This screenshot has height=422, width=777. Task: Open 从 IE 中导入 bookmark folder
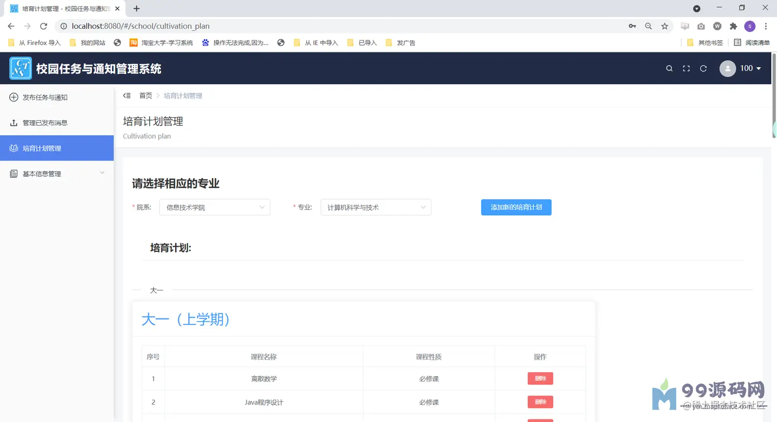[316, 43]
